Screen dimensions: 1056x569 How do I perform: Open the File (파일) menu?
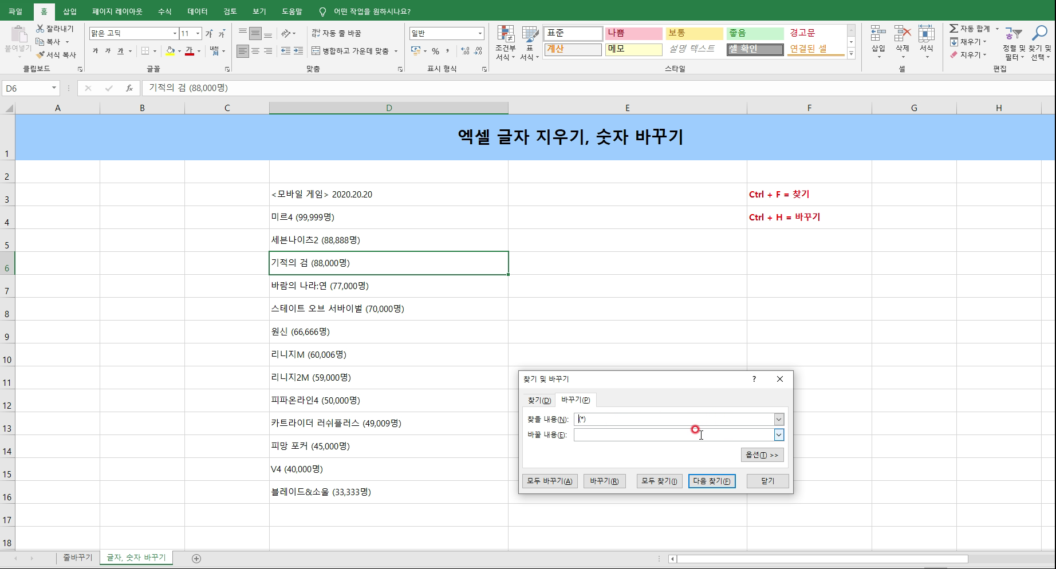tap(15, 11)
